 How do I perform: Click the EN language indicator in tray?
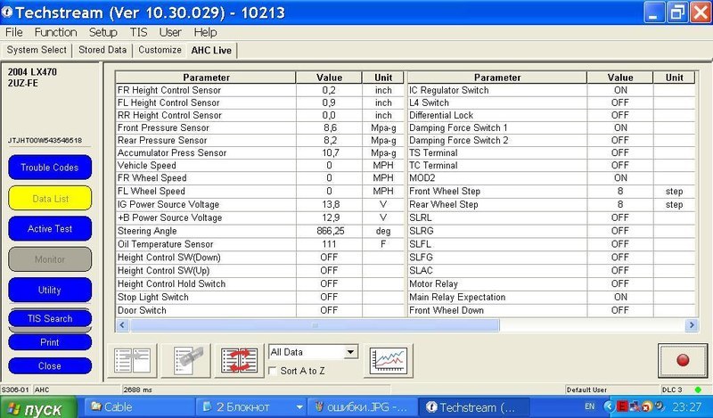[x=590, y=406]
